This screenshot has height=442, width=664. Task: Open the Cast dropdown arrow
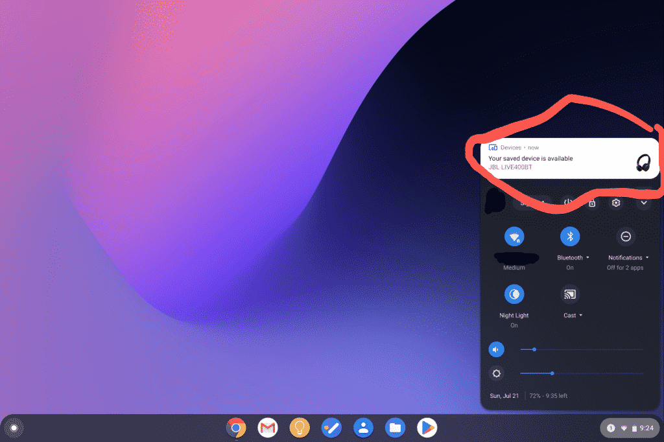[x=581, y=316]
